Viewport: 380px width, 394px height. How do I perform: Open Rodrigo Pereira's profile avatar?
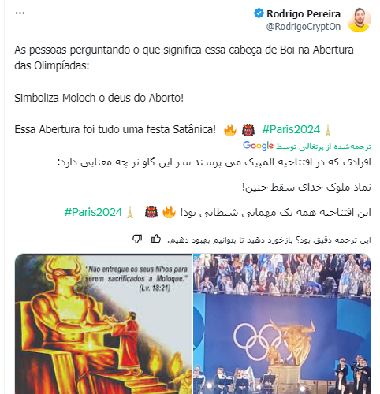pos(359,20)
